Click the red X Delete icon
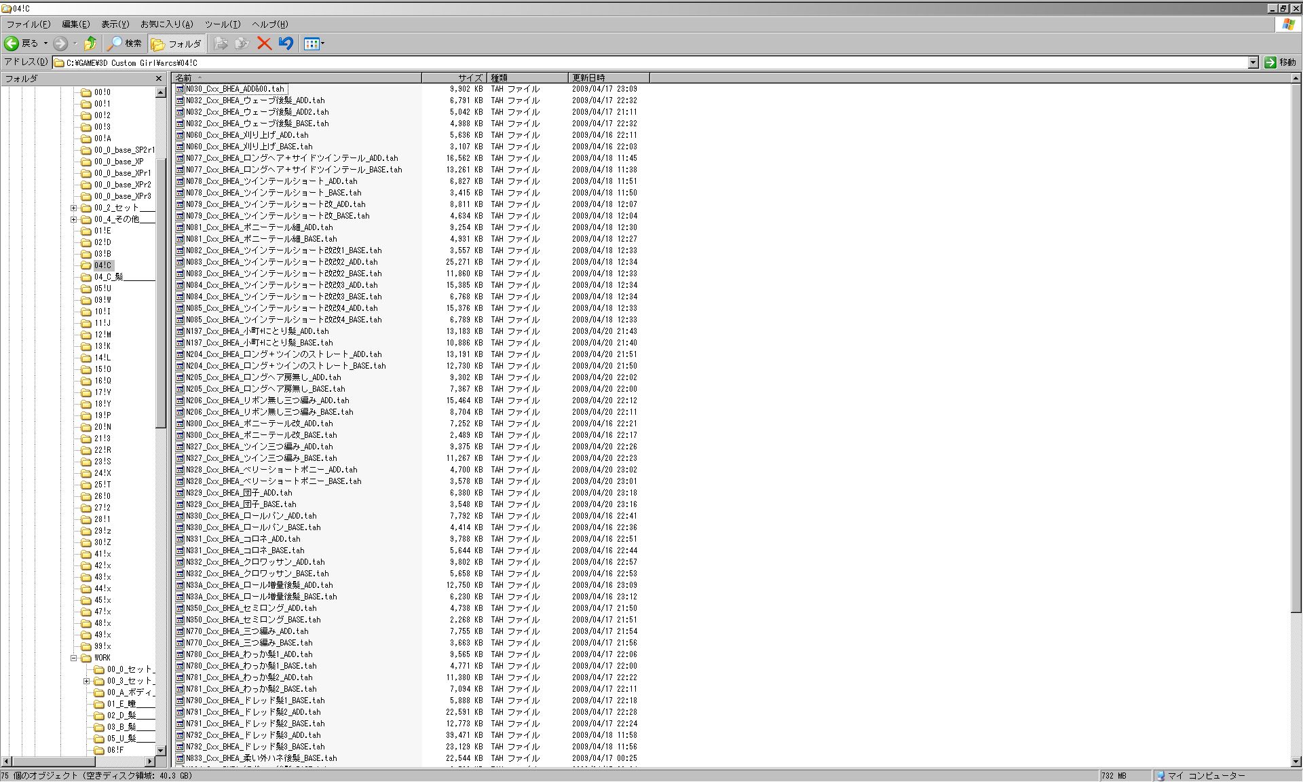The image size is (1303, 782). [265, 43]
